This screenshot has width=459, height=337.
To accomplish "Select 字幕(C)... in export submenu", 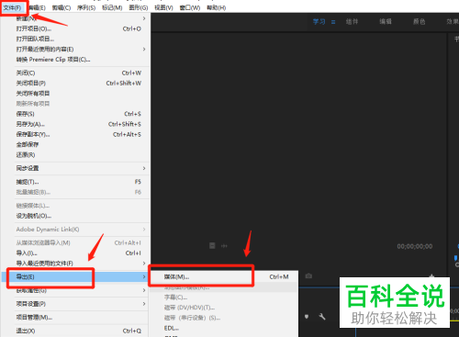I will (223, 298).
